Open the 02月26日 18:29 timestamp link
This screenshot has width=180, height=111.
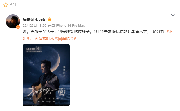(34, 26)
